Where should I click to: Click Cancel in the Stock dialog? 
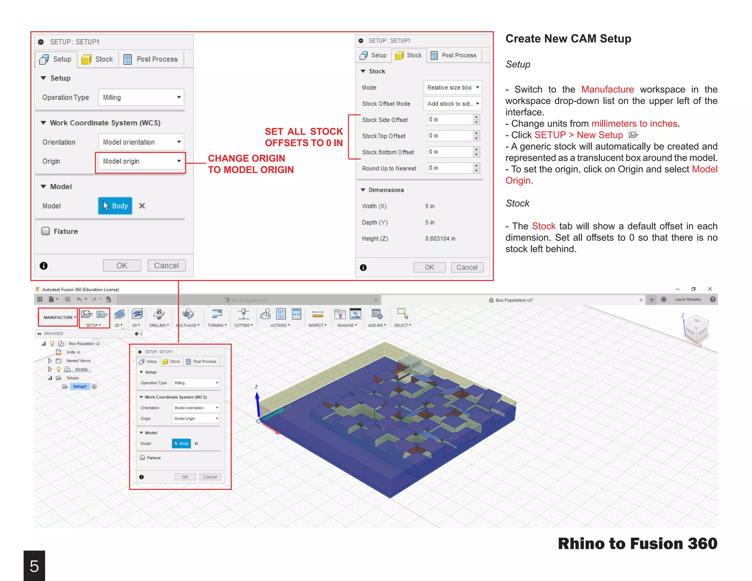point(467,267)
